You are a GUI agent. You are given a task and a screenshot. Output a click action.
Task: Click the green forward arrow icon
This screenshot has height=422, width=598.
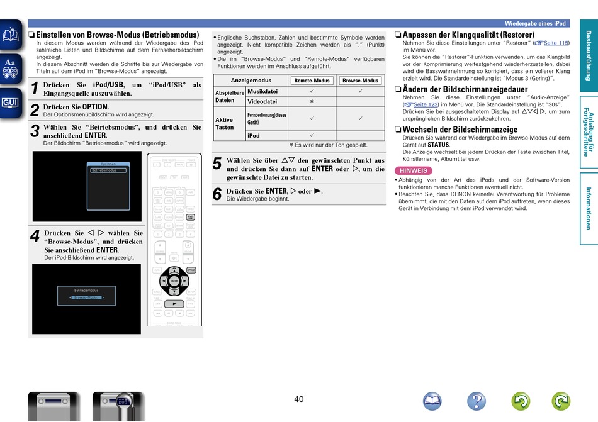(x=561, y=401)
